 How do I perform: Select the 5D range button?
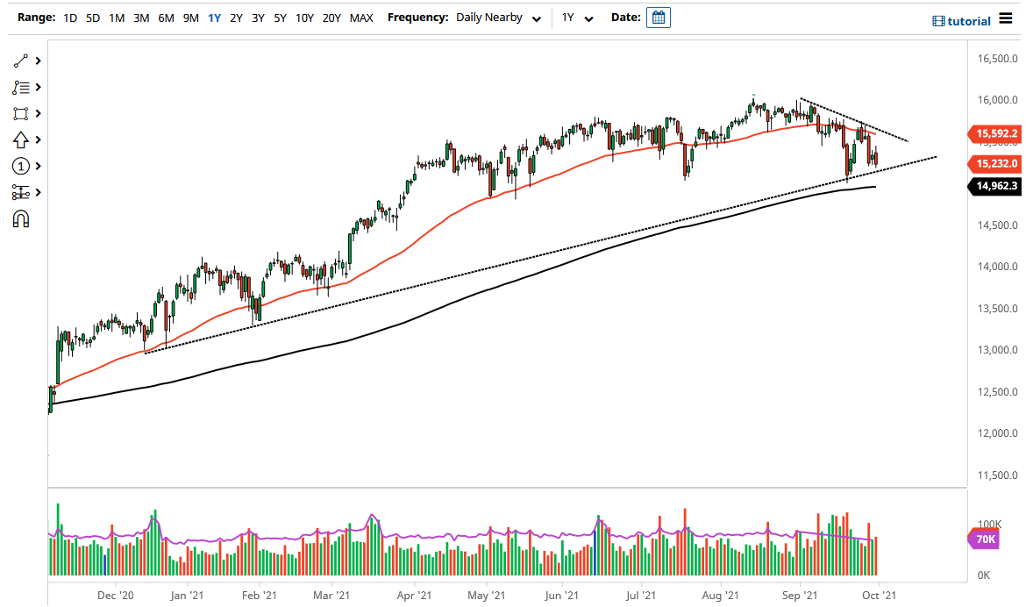pyautogui.click(x=92, y=17)
